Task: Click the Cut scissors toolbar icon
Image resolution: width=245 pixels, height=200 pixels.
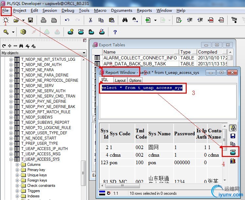Action: [x=90, y=20]
